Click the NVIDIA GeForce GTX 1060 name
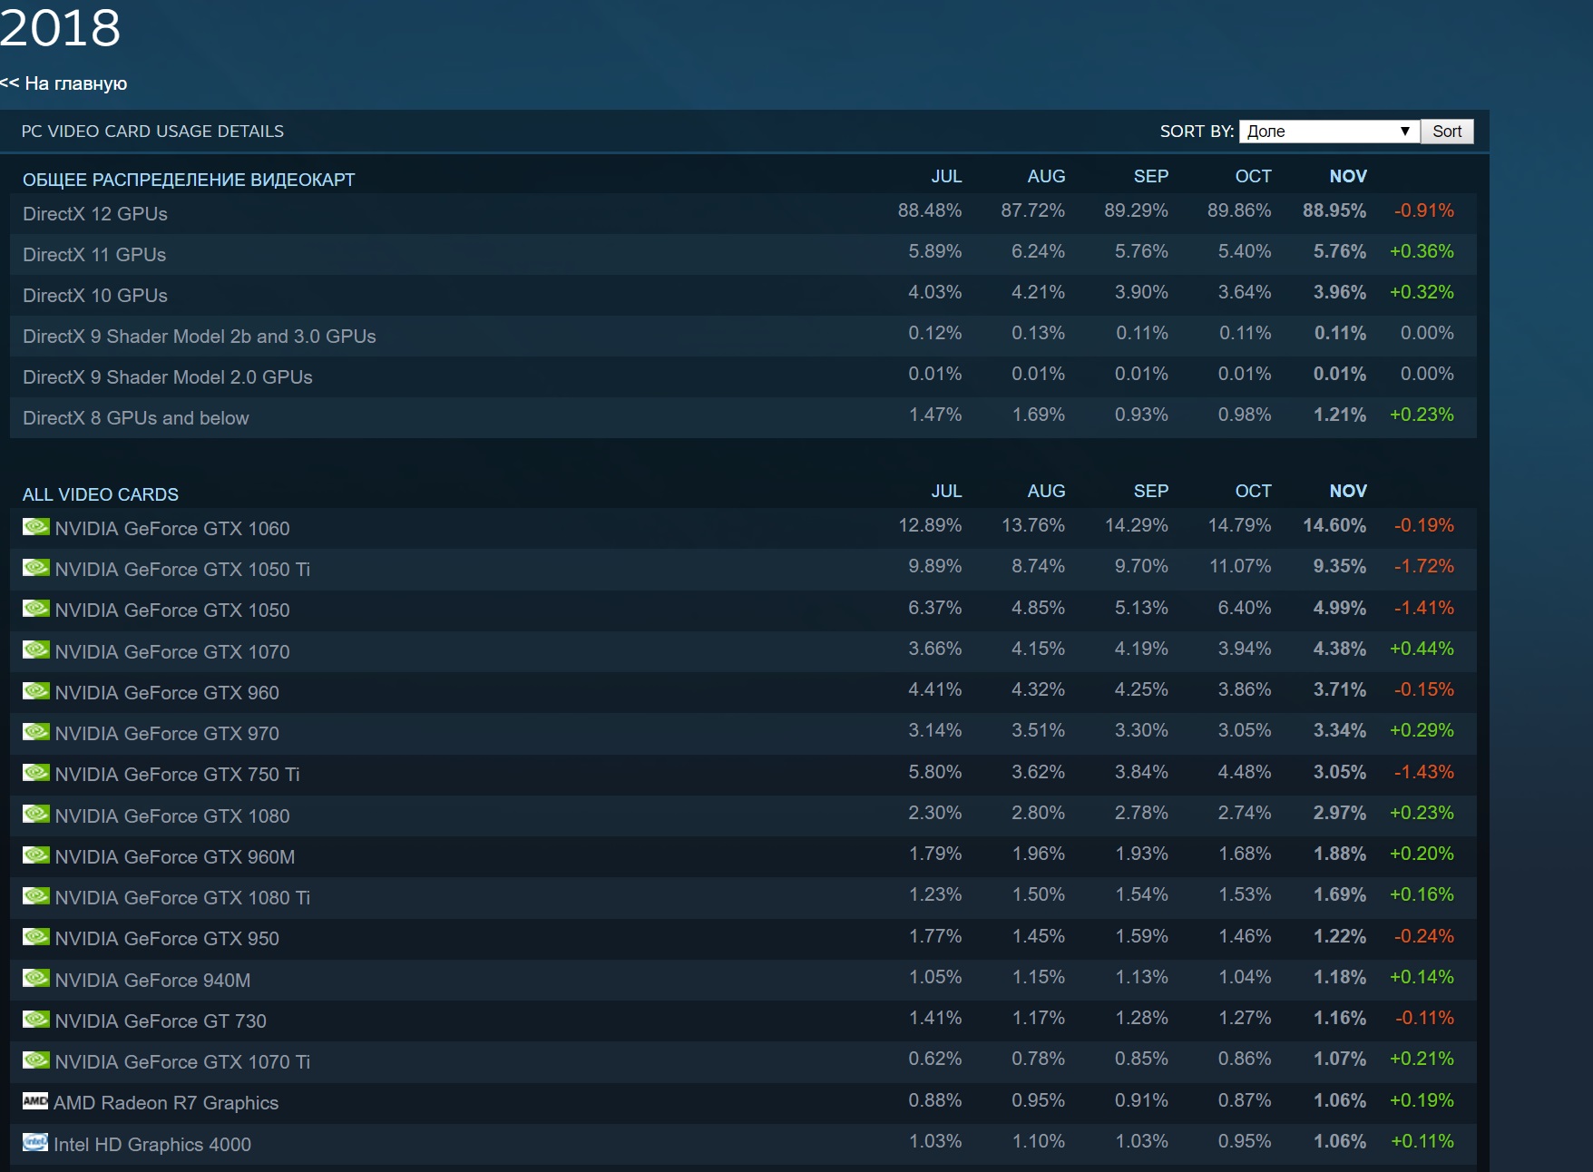Screen dimensions: 1593x1172 (172, 529)
